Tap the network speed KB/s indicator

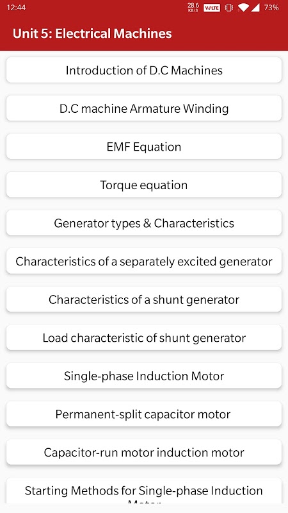coord(193,8)
